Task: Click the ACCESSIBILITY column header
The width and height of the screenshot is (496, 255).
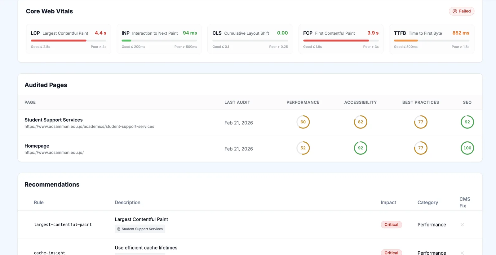Action: tap(361, 102)
